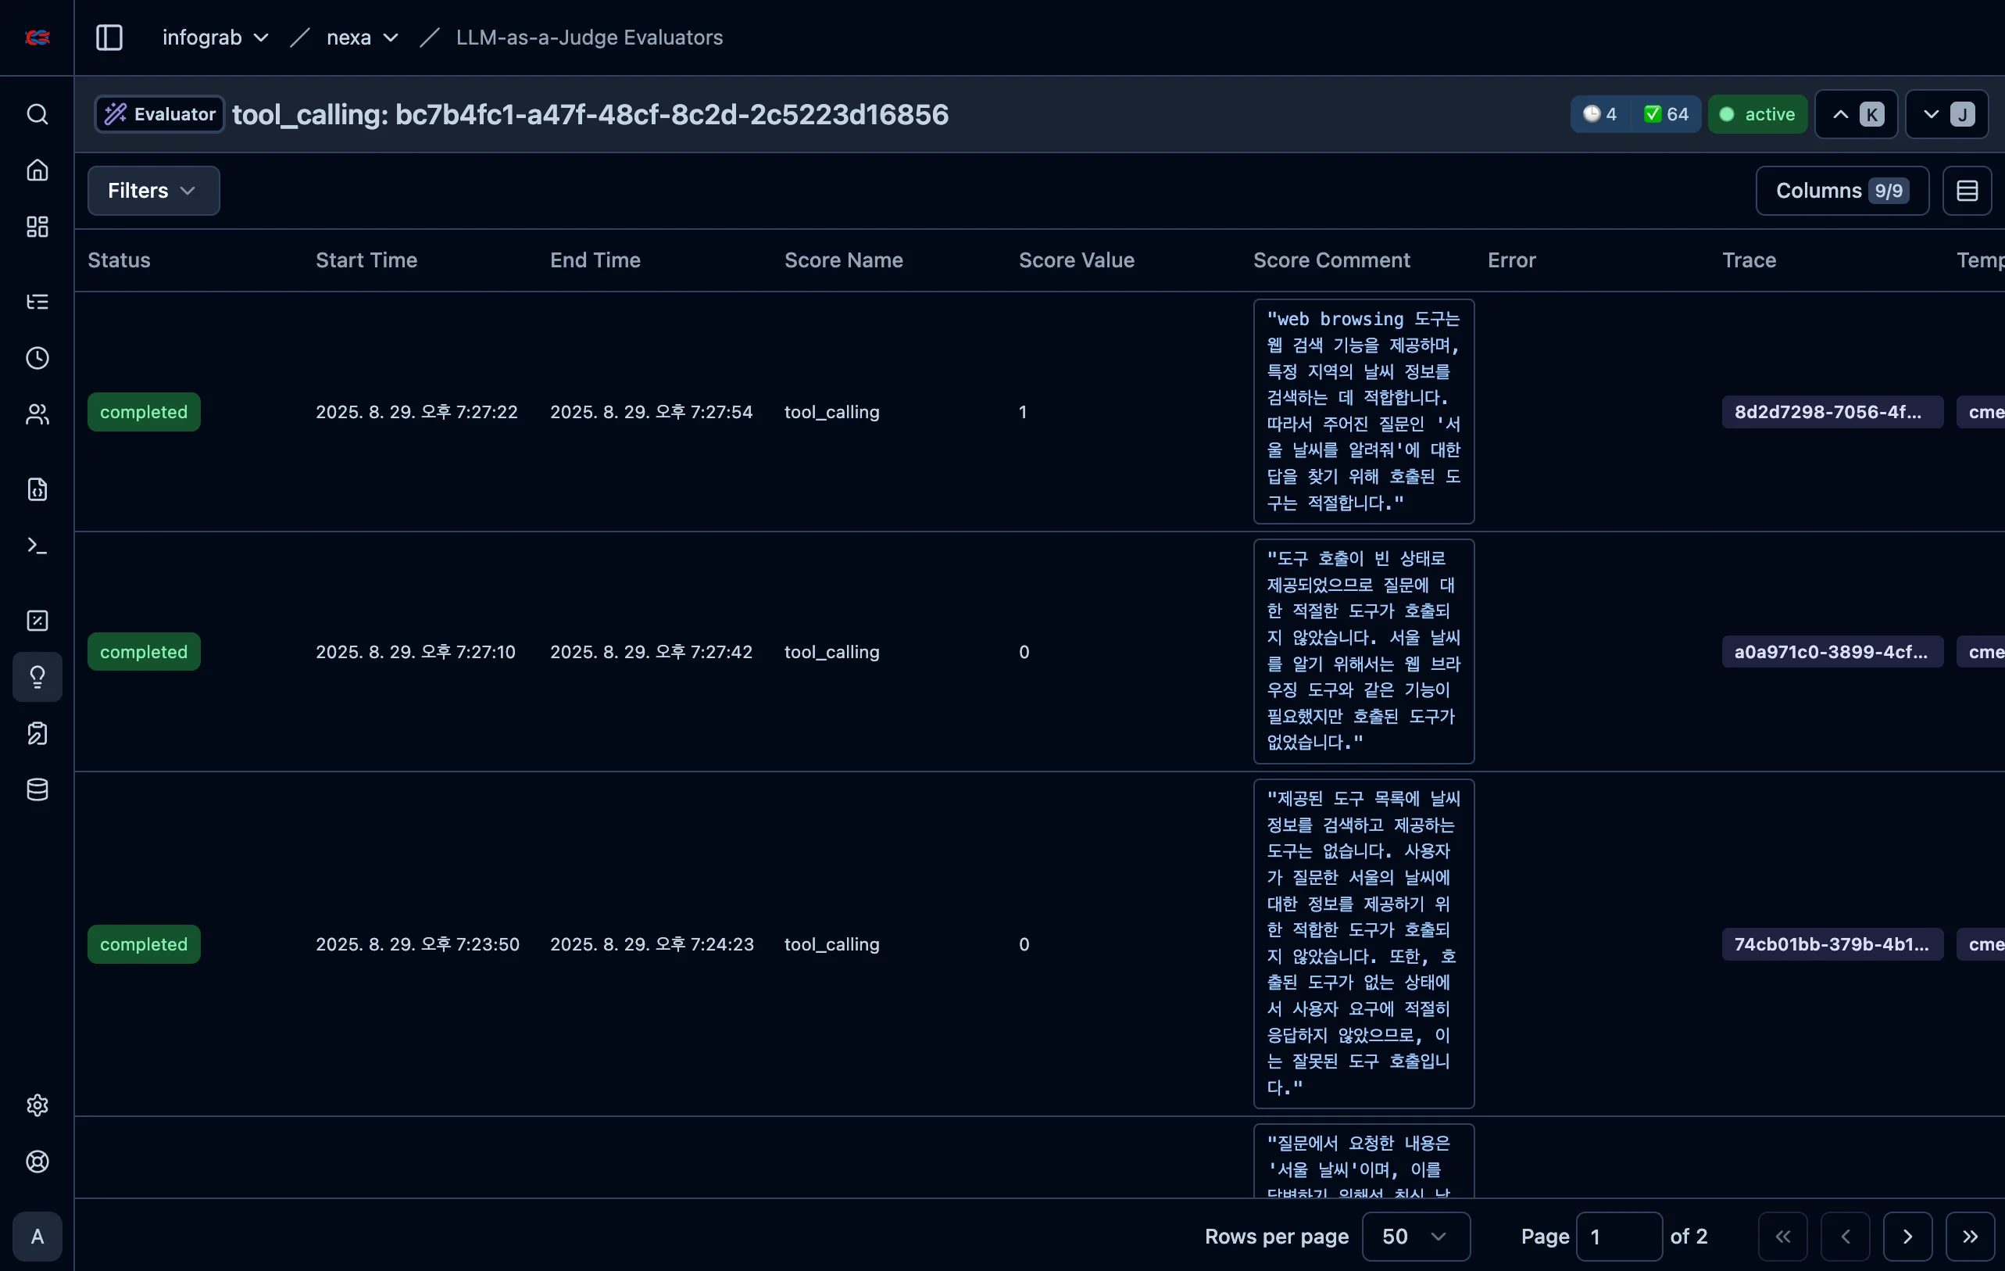Open trace 8d2d7298-7056-4f link
Viewport: 2005px width, 1271px height.
coord(1831,411)
